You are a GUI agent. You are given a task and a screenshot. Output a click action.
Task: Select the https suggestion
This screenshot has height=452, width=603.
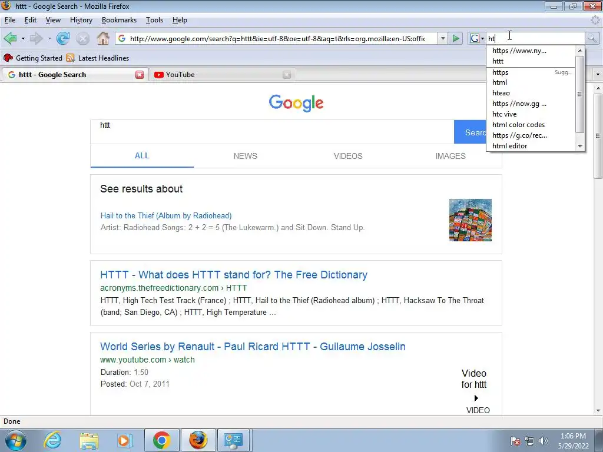pos(531,72)
